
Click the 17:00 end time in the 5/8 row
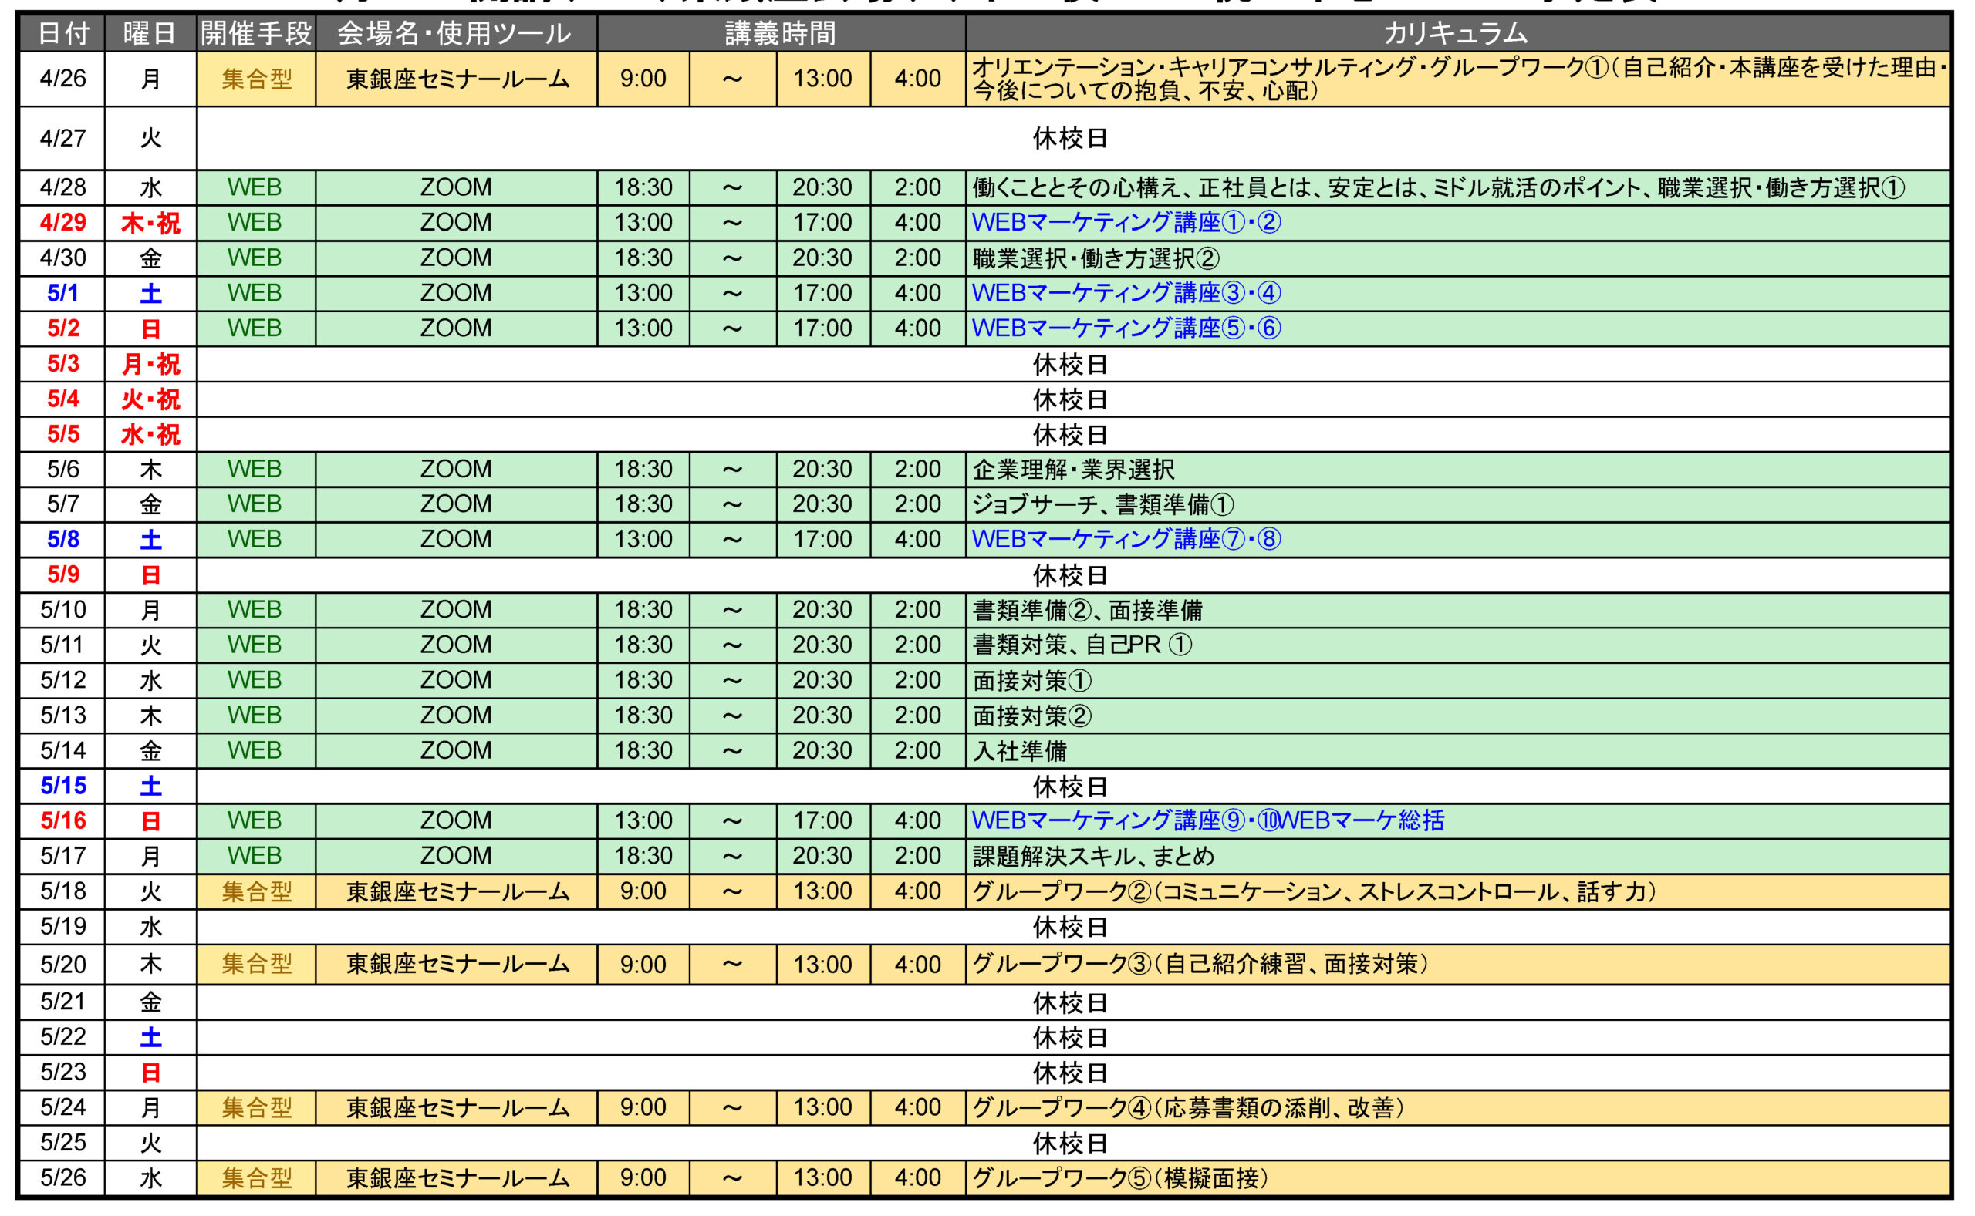coord(822,539)
